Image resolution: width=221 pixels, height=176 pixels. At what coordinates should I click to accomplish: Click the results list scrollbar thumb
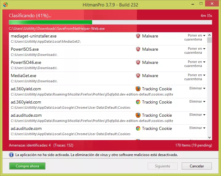pos(209,40)
